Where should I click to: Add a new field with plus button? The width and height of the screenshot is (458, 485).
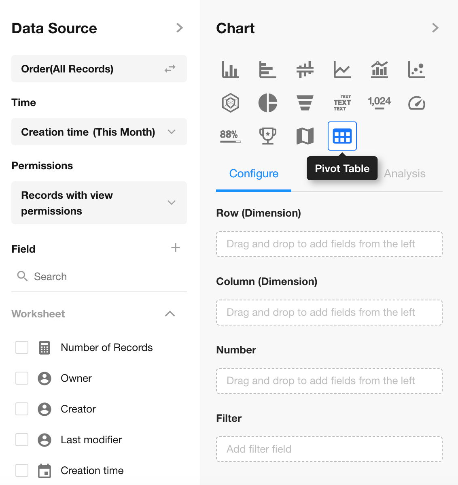coord(175,248)
